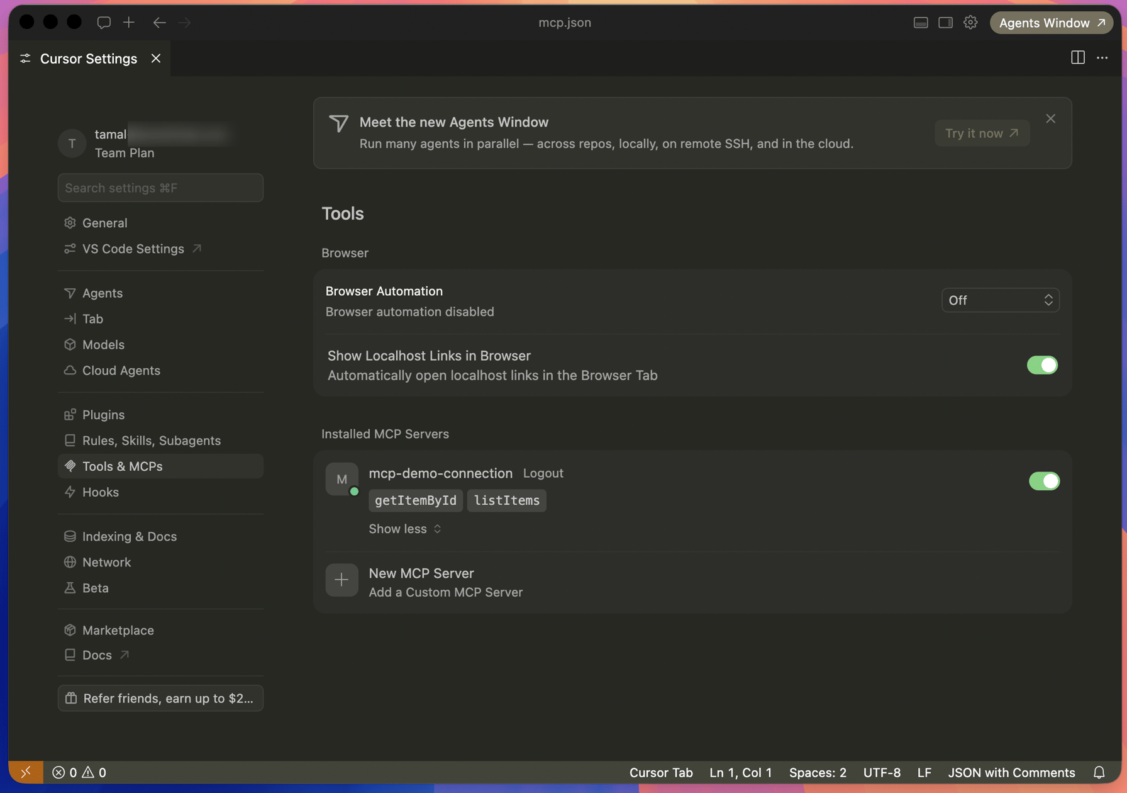Collapse tools list with Show less
The height and width of the screenshot is (793, 1127).
[x=405, y=529]
